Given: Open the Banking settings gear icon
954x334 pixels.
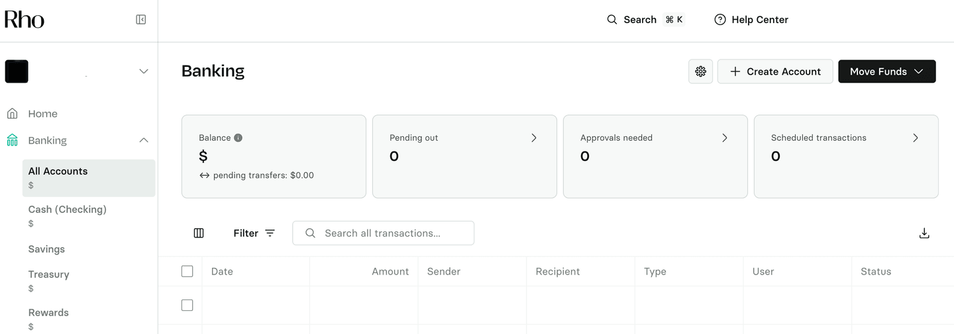Looking at the screenshot, I should tap(700, 71).
